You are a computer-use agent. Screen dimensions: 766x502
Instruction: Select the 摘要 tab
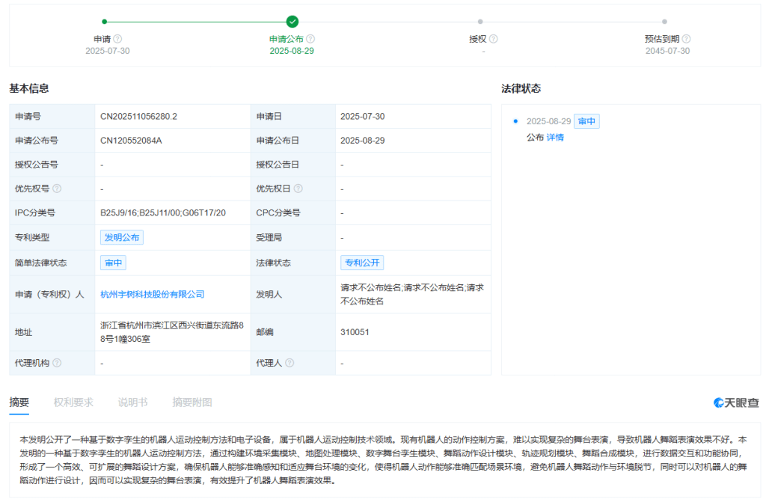(19, 402)
